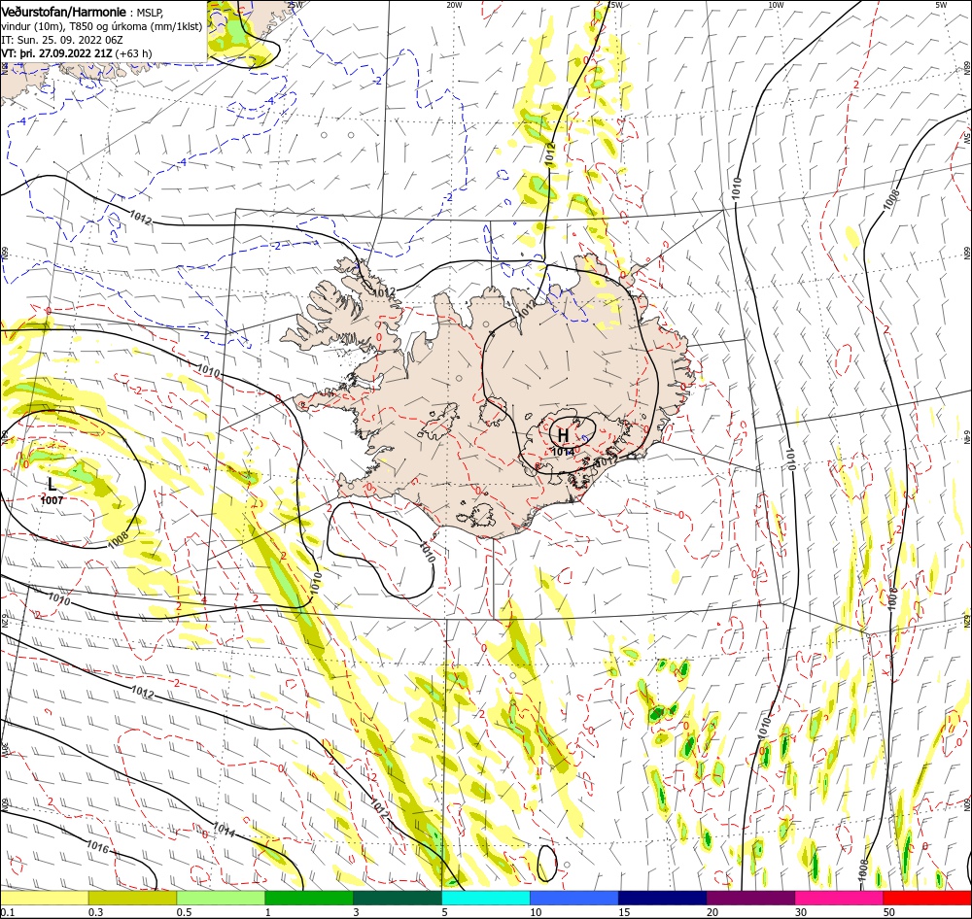
Task: Click the yellow 0.1 legend color segment
Action: tap(44, 899)
